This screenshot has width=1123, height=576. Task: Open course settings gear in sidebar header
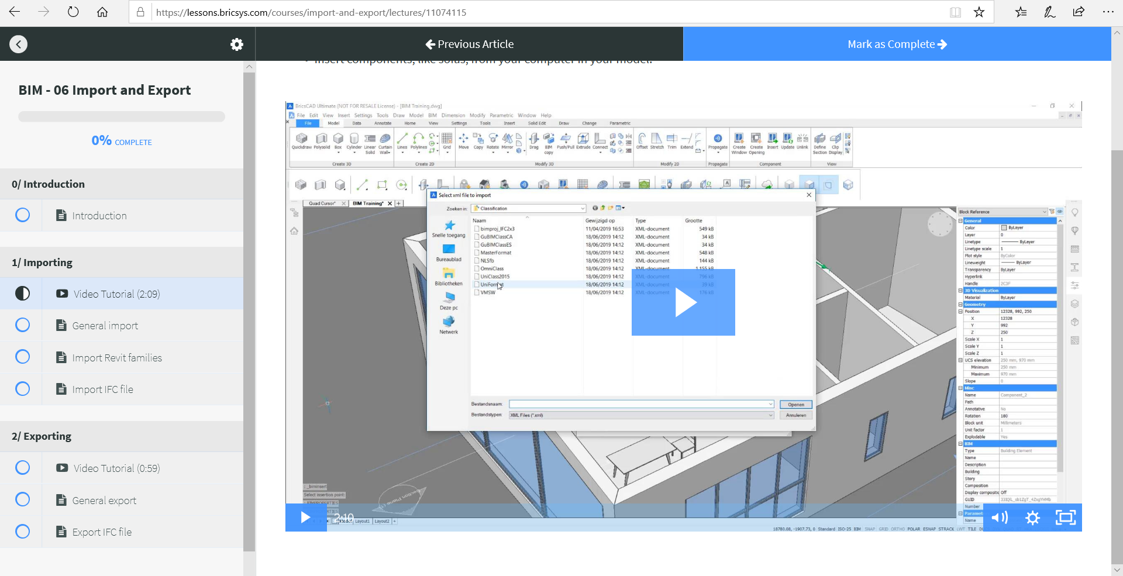(x=237, y=44)
